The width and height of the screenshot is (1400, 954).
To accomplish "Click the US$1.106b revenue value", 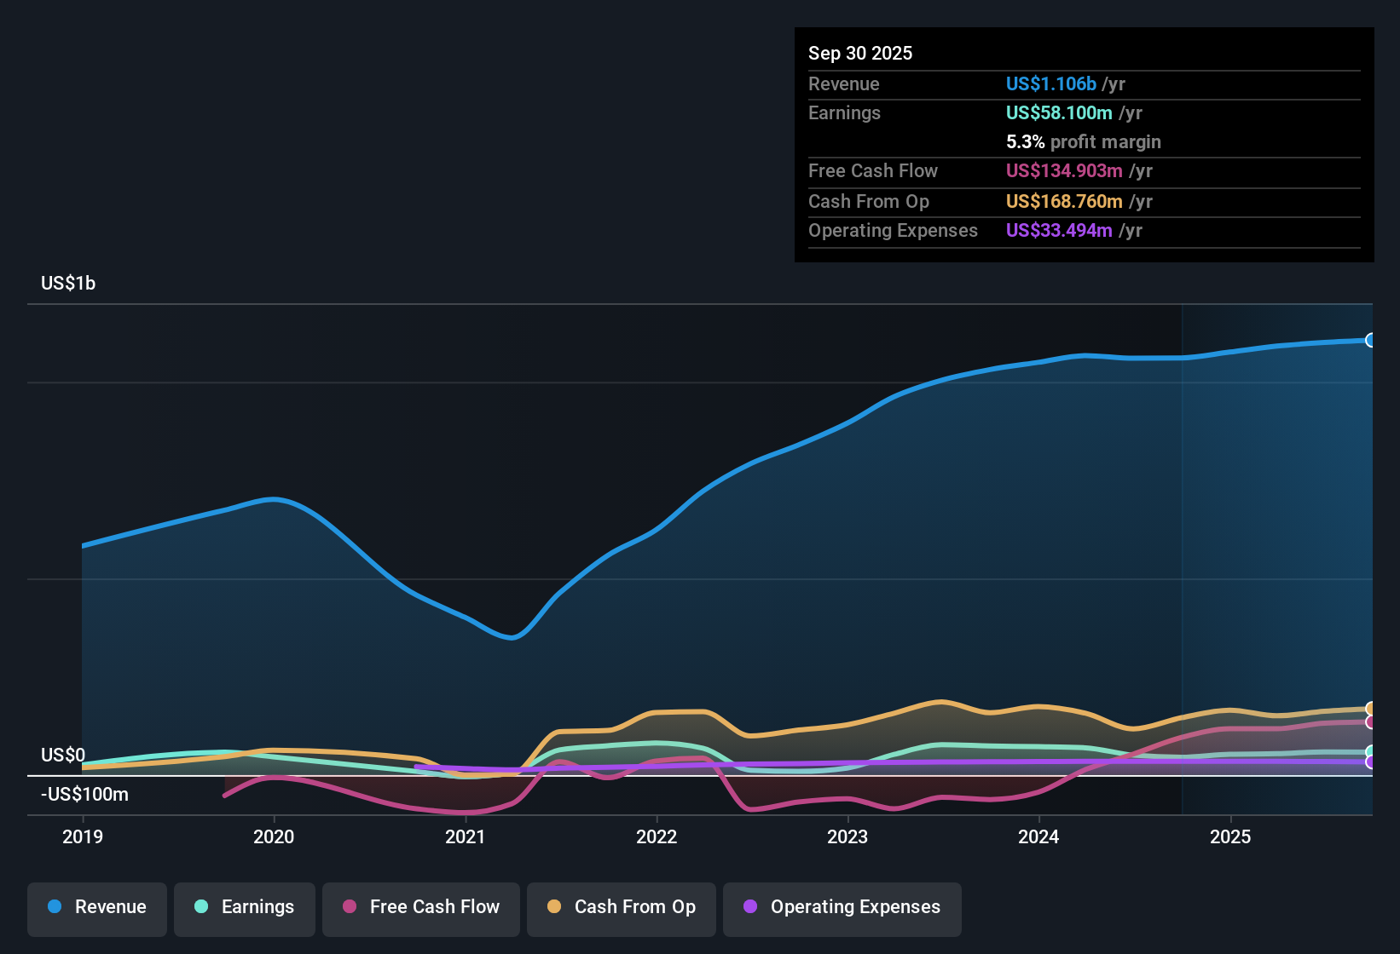I will tap(1050, 83).
